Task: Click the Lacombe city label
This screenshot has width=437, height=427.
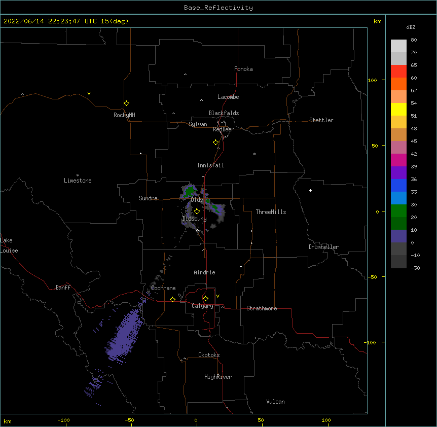Action: pos(228,97)
